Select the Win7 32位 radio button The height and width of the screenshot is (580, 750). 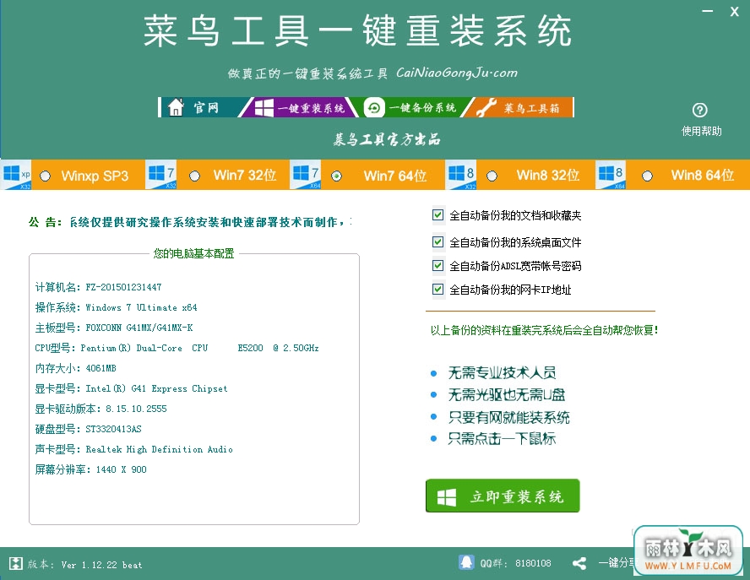tap(194, 176)
